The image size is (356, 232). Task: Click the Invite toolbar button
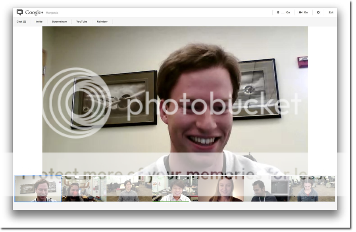(39, 22)
